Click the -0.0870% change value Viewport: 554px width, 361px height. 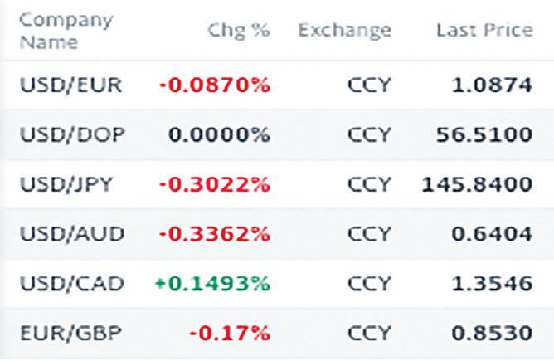coord(215,85)
